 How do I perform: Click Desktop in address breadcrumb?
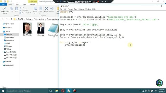(28, 19)
